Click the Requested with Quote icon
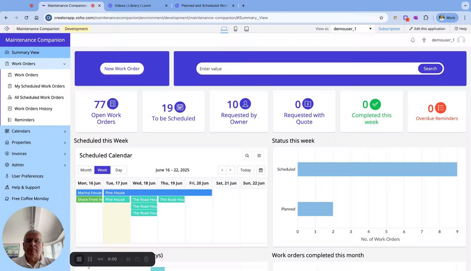Viewport: 471px width, 271px height. pyautogui.click(x=308, y=104)
